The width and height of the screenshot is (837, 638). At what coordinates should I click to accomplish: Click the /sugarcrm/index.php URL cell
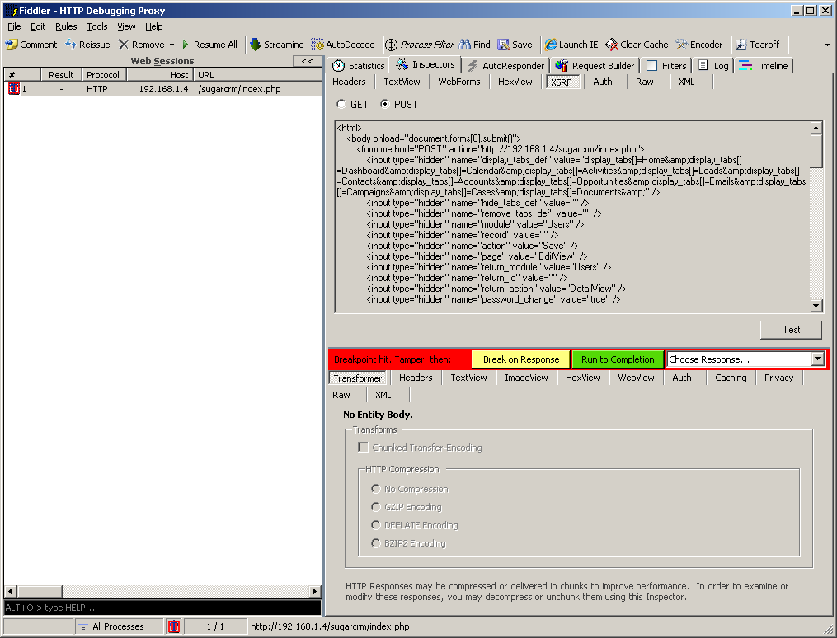(x=240, y=89)
